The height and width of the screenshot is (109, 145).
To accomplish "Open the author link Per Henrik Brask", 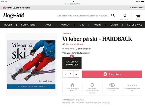I will (74, 45).
